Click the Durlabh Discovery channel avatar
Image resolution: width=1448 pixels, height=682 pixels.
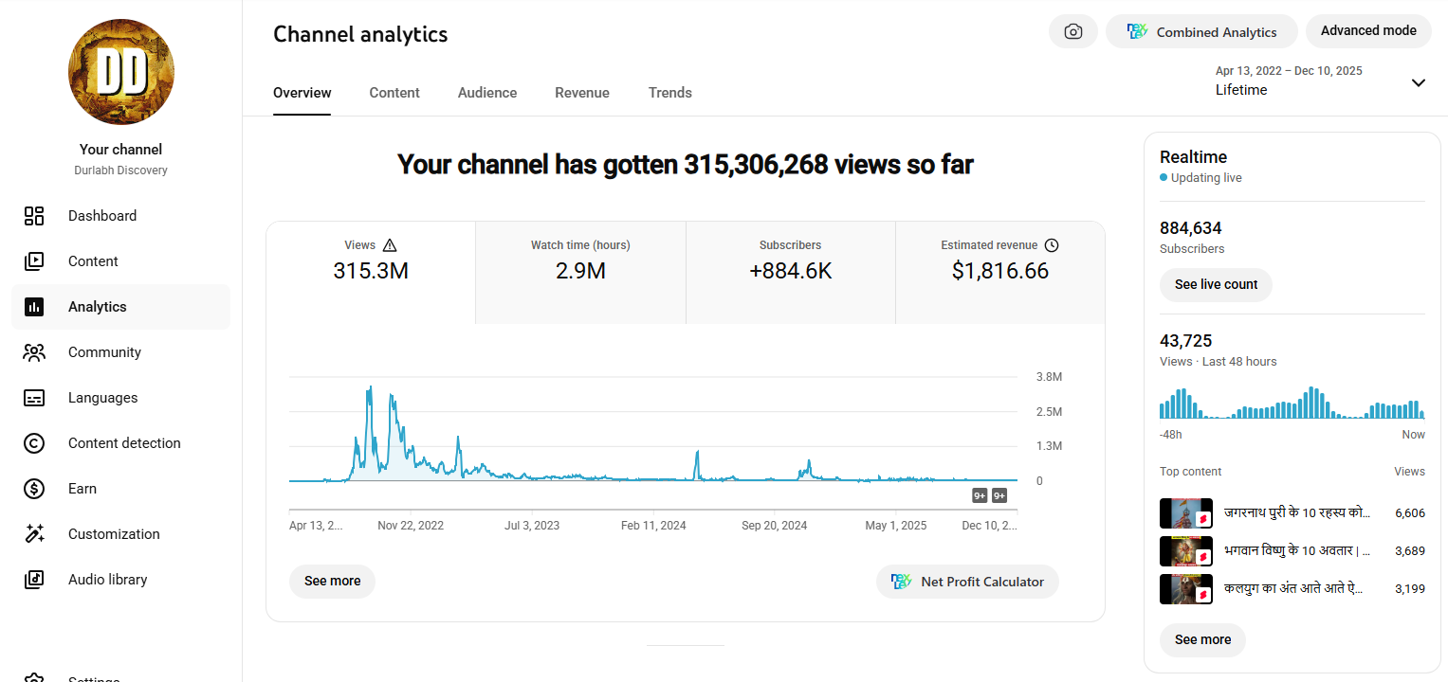click(121, 72)
